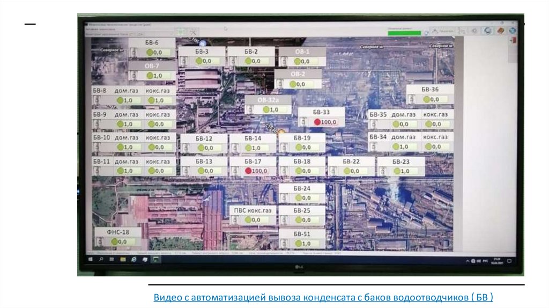Open the notification center icon in taskbar

pos(509,261)
